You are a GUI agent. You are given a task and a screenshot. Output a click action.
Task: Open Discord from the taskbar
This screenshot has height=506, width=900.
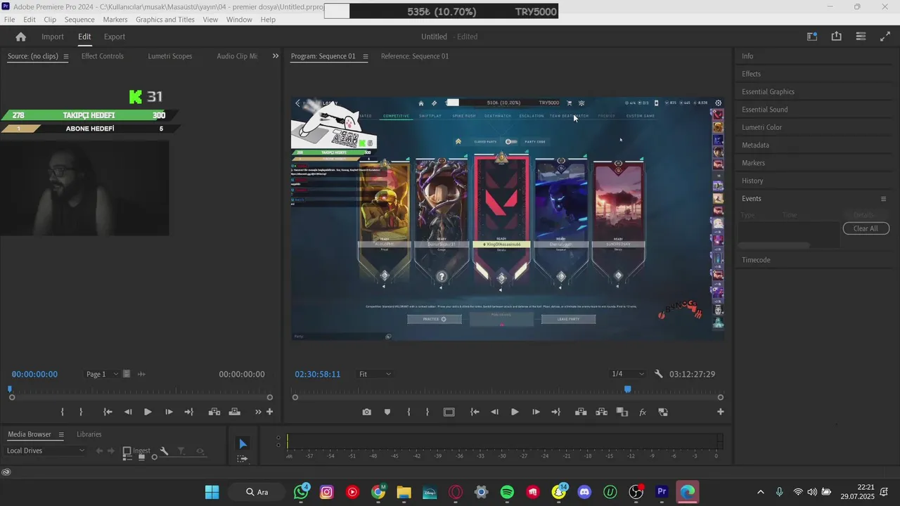click(584, 492)
